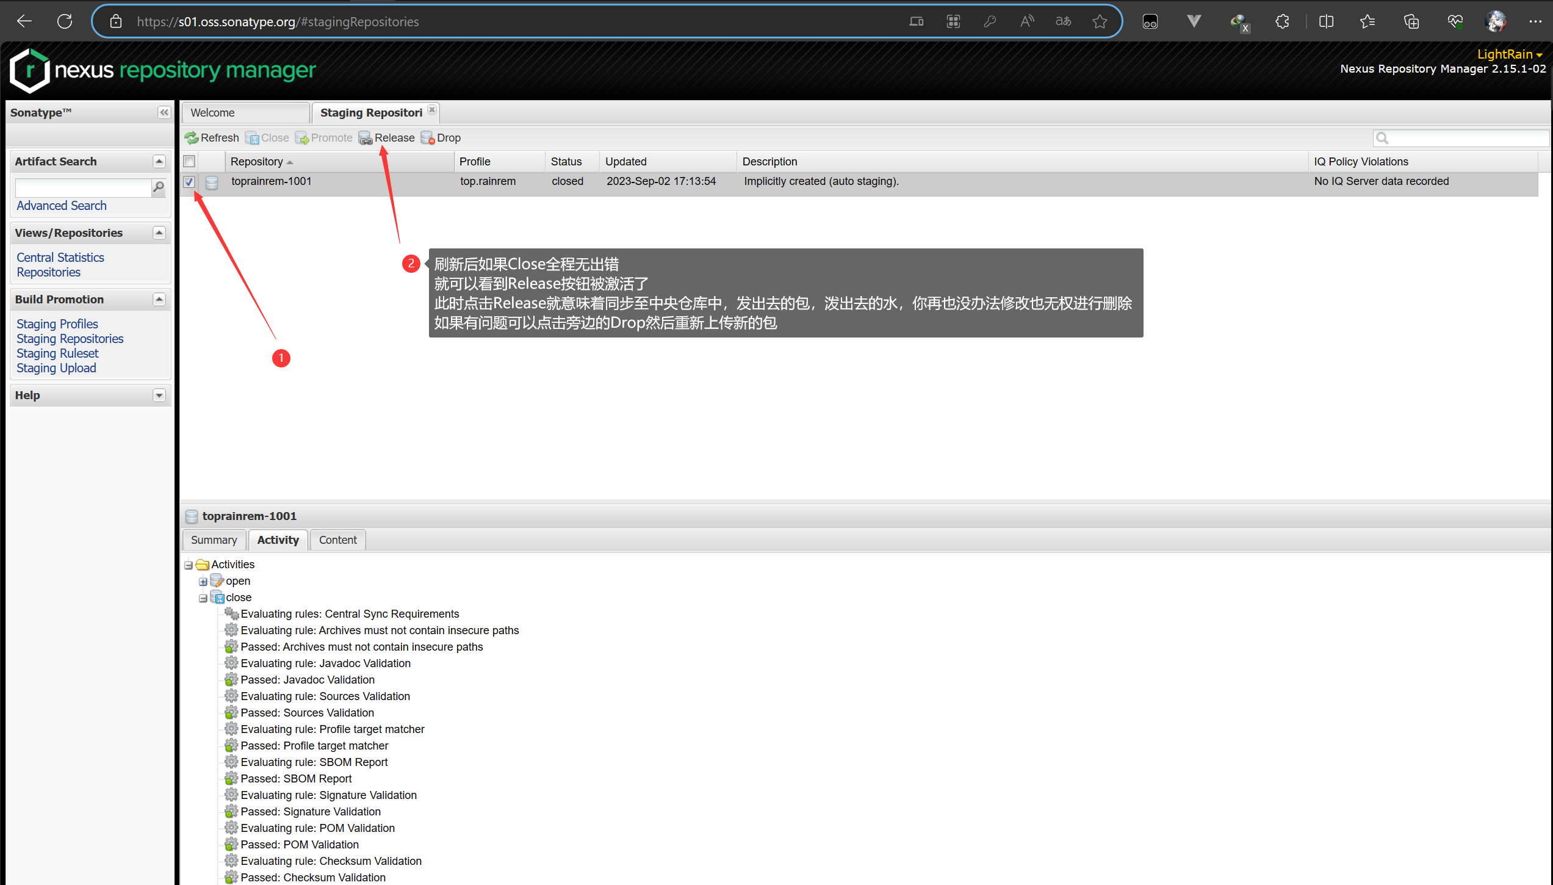Sort by Repository column header
The image size is (1553, 885).
point(257,162)
